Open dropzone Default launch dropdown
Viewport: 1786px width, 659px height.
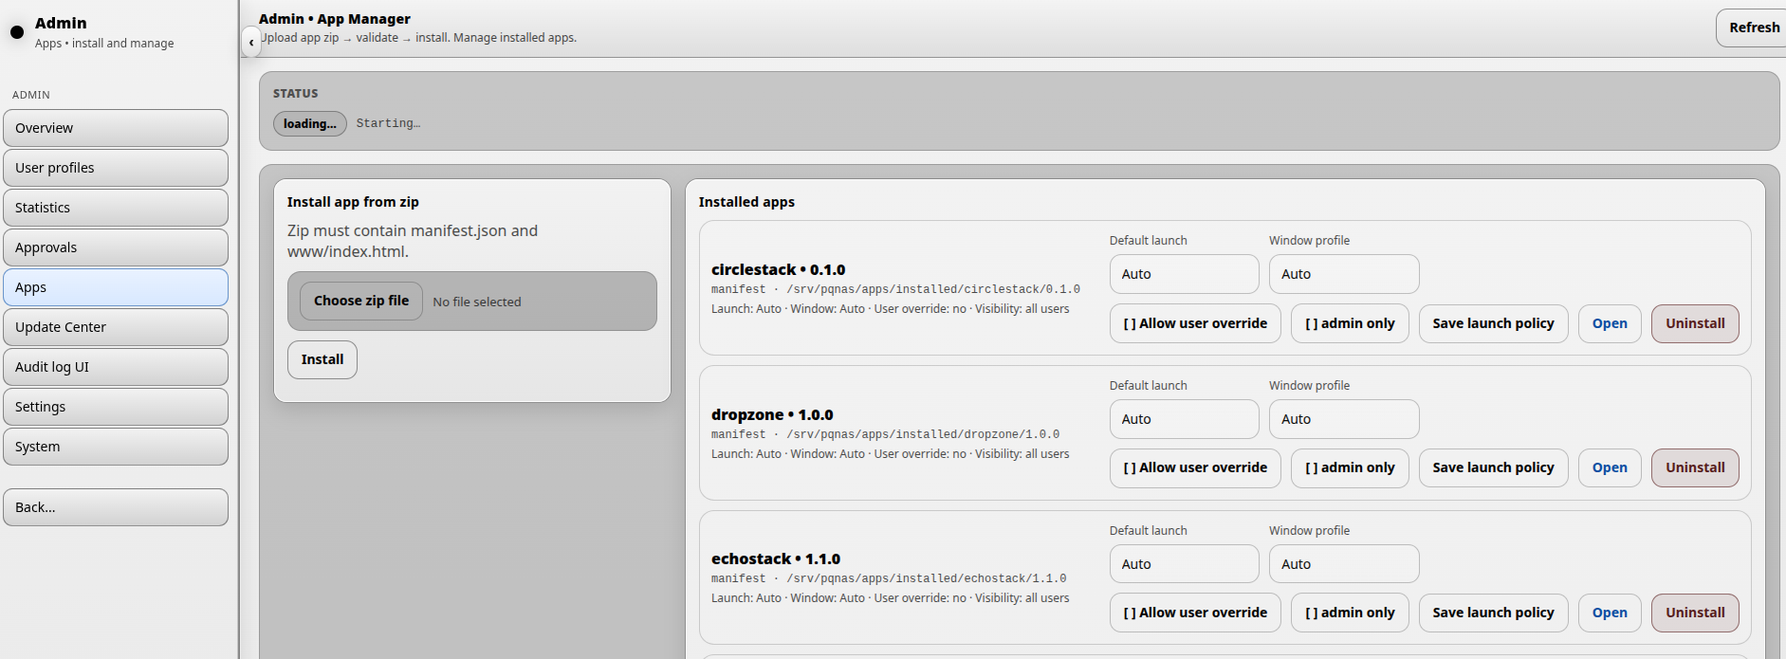1185,419
